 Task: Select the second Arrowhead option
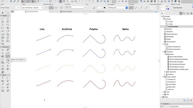(136, 8)
